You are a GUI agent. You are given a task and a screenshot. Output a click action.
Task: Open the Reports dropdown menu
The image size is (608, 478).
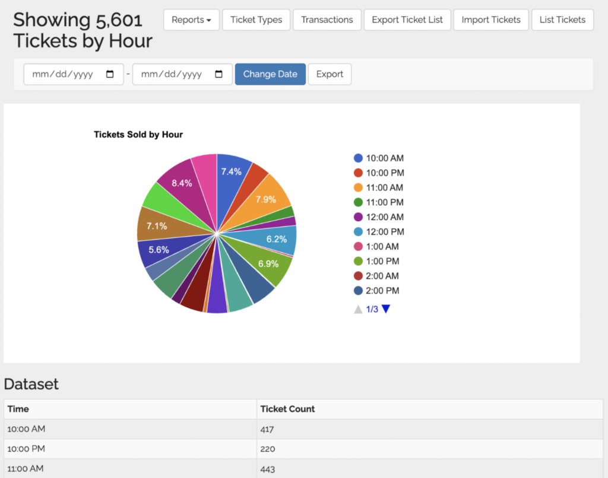(x=191, y=20)
